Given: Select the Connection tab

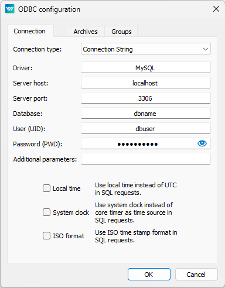Looking at the screenshot, I should pyautogui.click(x=30, y=31).
